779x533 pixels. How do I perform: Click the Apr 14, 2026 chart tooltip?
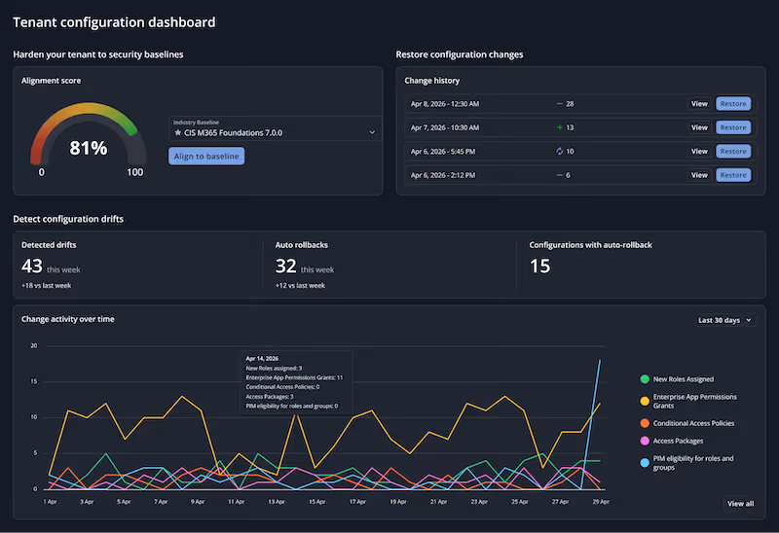pos(296,381)
